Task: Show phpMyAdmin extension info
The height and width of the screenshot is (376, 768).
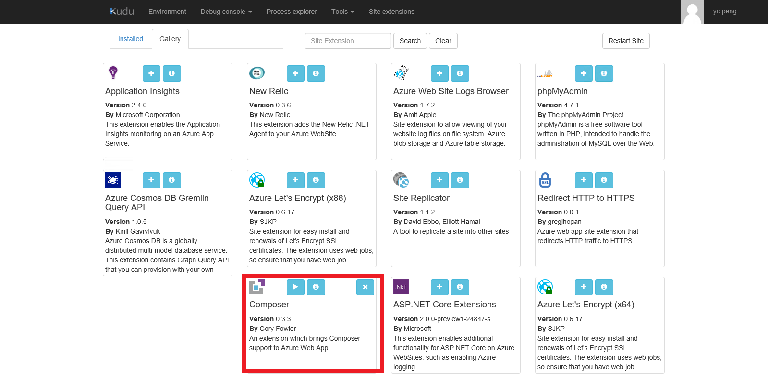Action: (604, 73)
